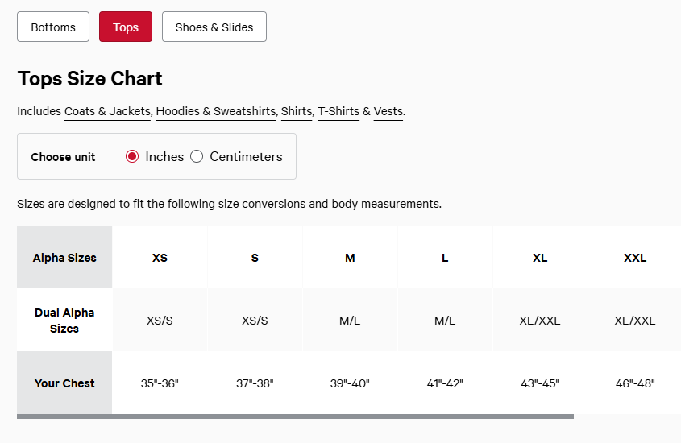Open the Coats & Jackets link
Screen dimensions: 681x443
(x=108, y=111)
